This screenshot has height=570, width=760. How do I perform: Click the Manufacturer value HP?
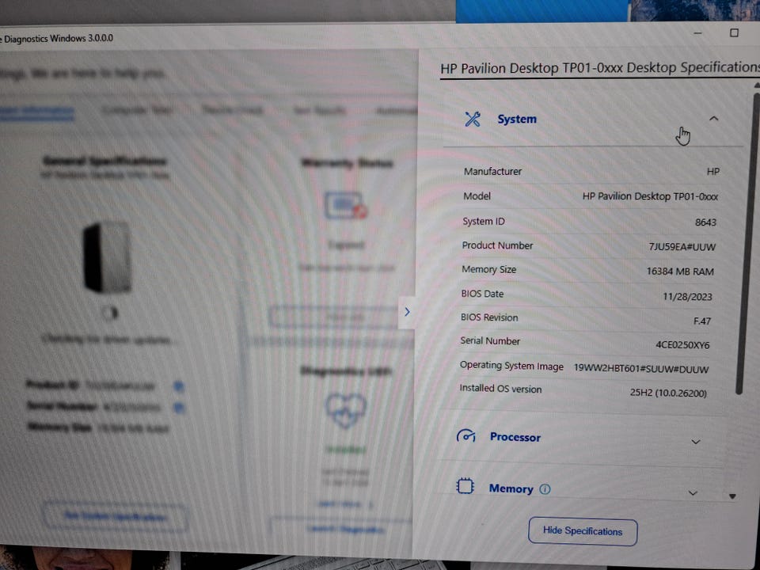coord(713,172)
